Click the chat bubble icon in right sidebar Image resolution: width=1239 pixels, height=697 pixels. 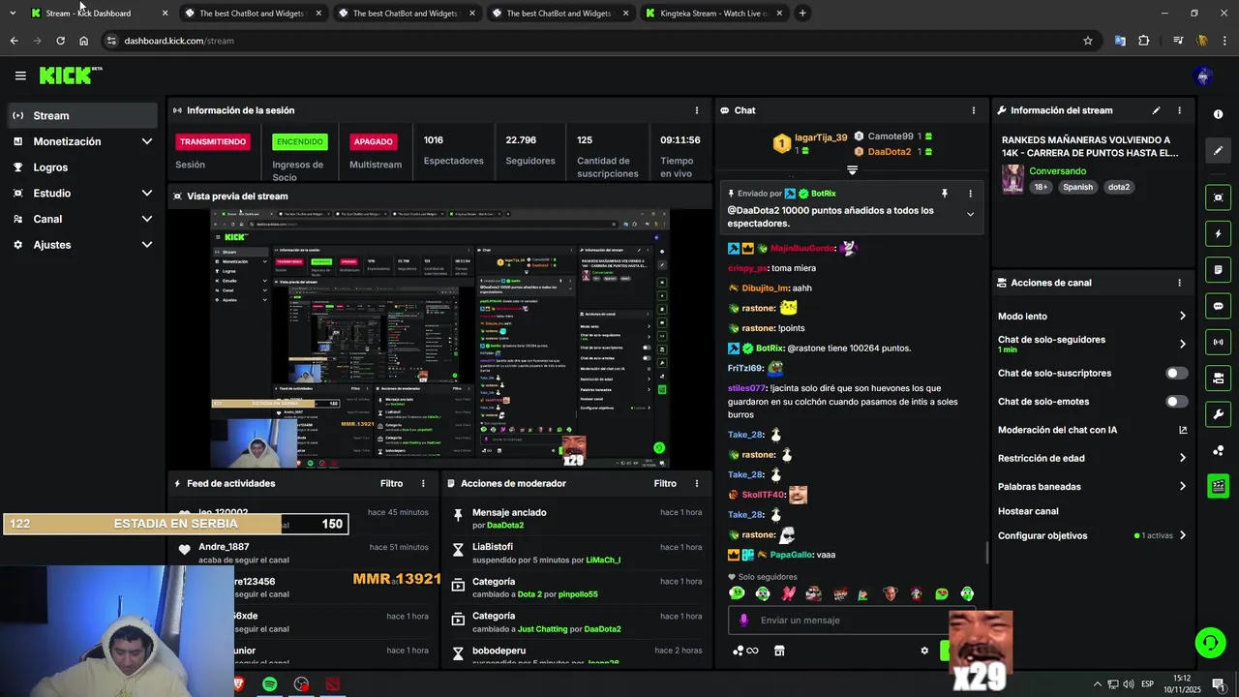coord(1218,306)
